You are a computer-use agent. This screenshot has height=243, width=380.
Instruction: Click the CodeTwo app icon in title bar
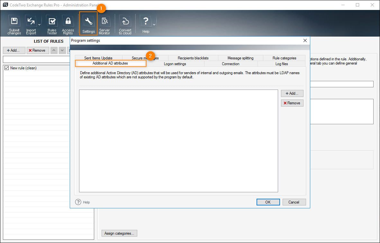(5, 5)
